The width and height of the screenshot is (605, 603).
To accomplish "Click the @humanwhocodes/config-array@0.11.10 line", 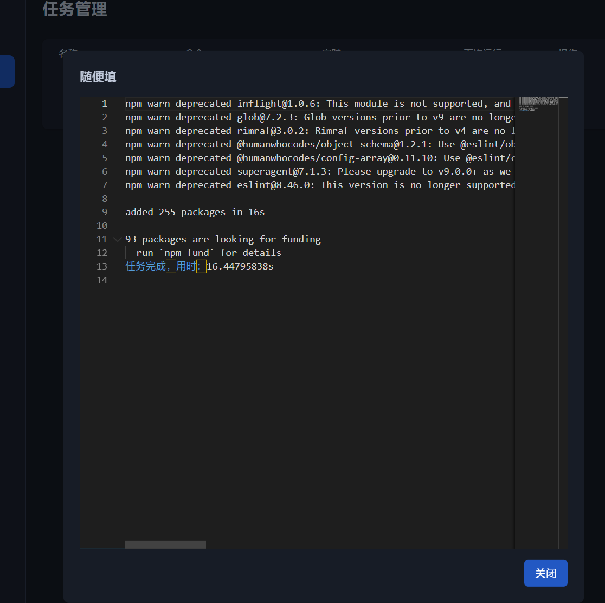I will point(320,158).
